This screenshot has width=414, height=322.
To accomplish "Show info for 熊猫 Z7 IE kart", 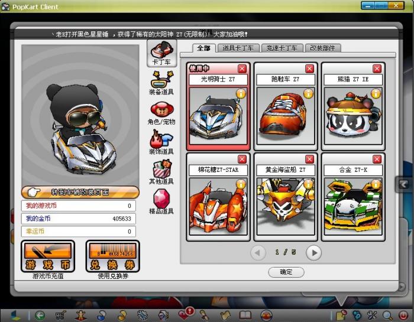I will pyautogui.click(x=376, y=93).
